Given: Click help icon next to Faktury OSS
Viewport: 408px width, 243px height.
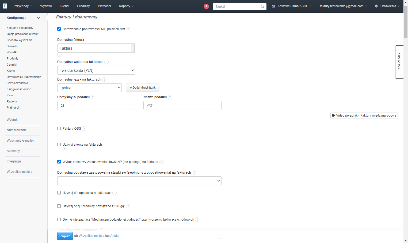Looking at the screenshot, I should point(84,129).
